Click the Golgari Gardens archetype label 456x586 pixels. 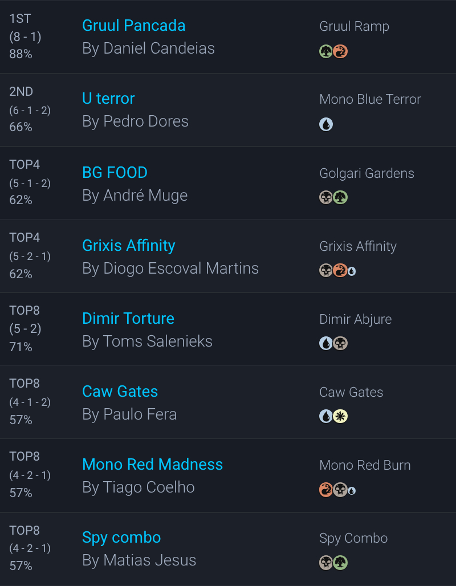tap(367, 173)
